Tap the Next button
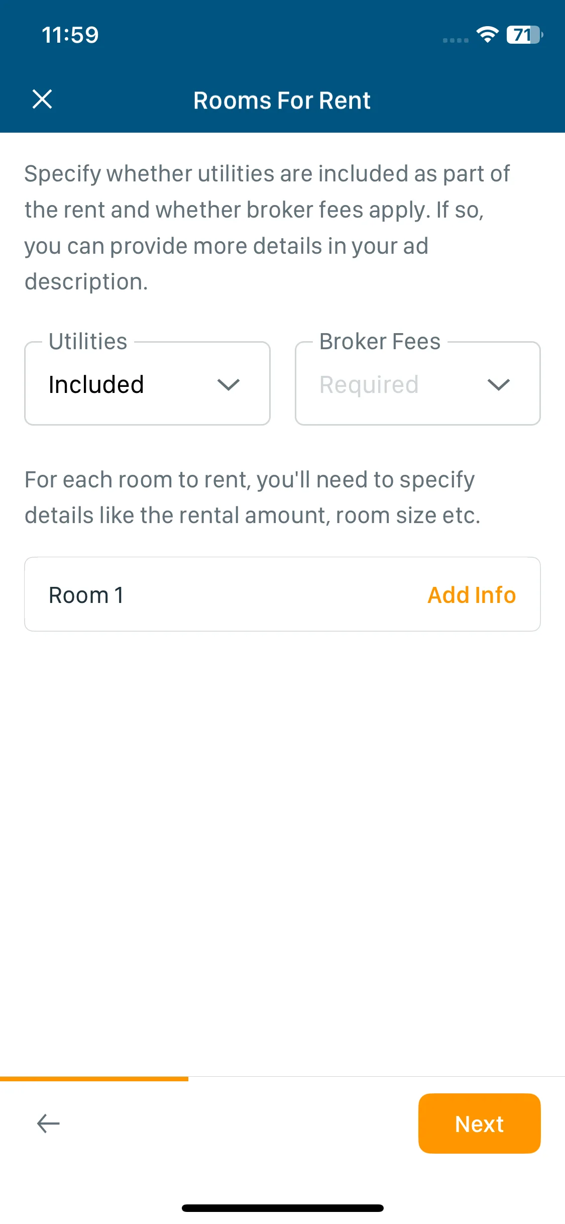This screenshot has width=565, height=1224. [x=479, y=1124]
